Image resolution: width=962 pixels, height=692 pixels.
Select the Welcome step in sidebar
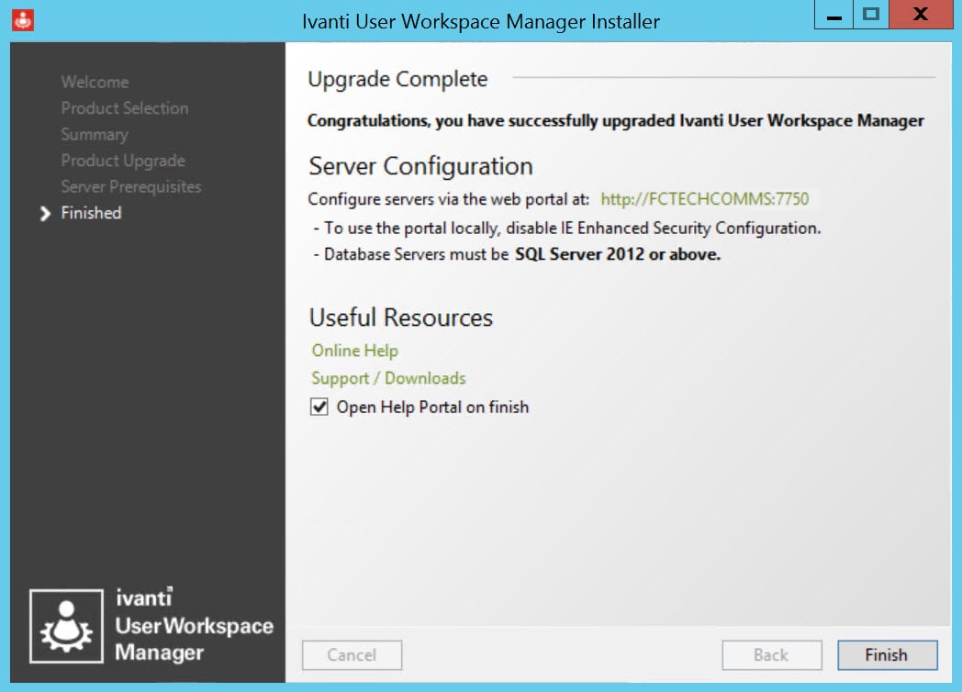pos(95,82)
